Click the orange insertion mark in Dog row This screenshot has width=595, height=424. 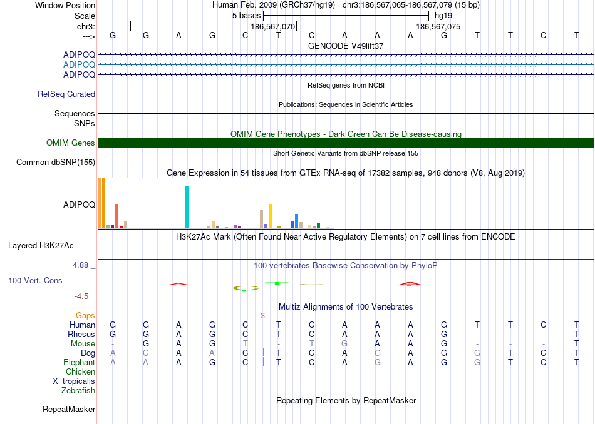pyautogui.click(x=263, y=353)
